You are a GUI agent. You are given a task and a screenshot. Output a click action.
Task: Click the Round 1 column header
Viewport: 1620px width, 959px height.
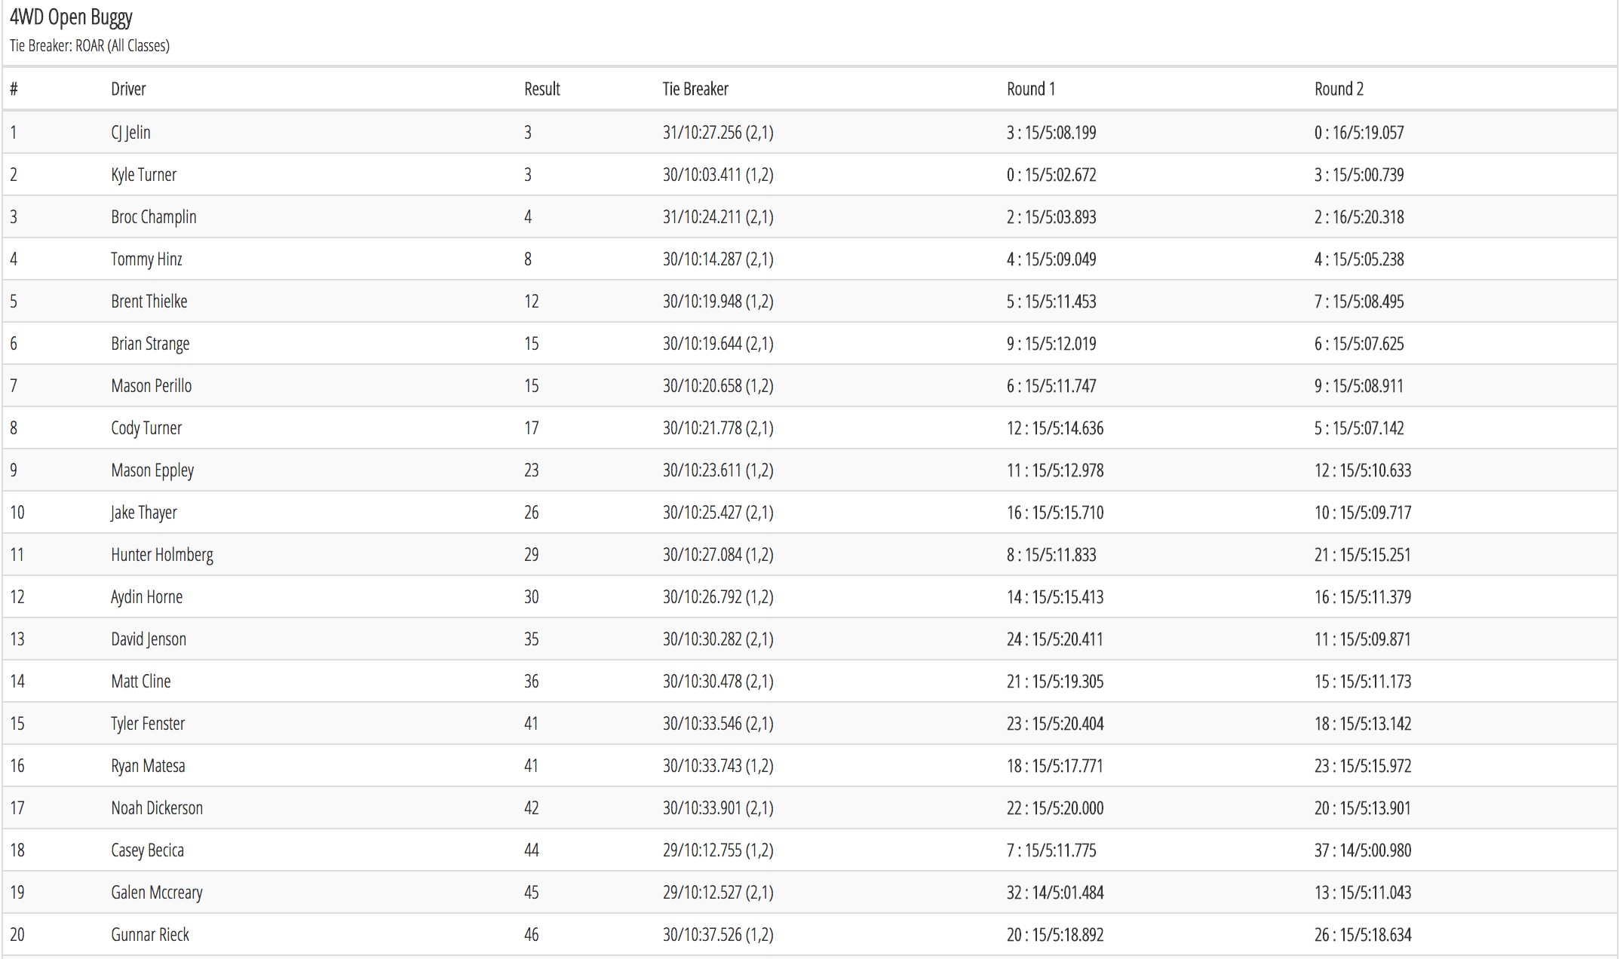tap(1031, 89)
